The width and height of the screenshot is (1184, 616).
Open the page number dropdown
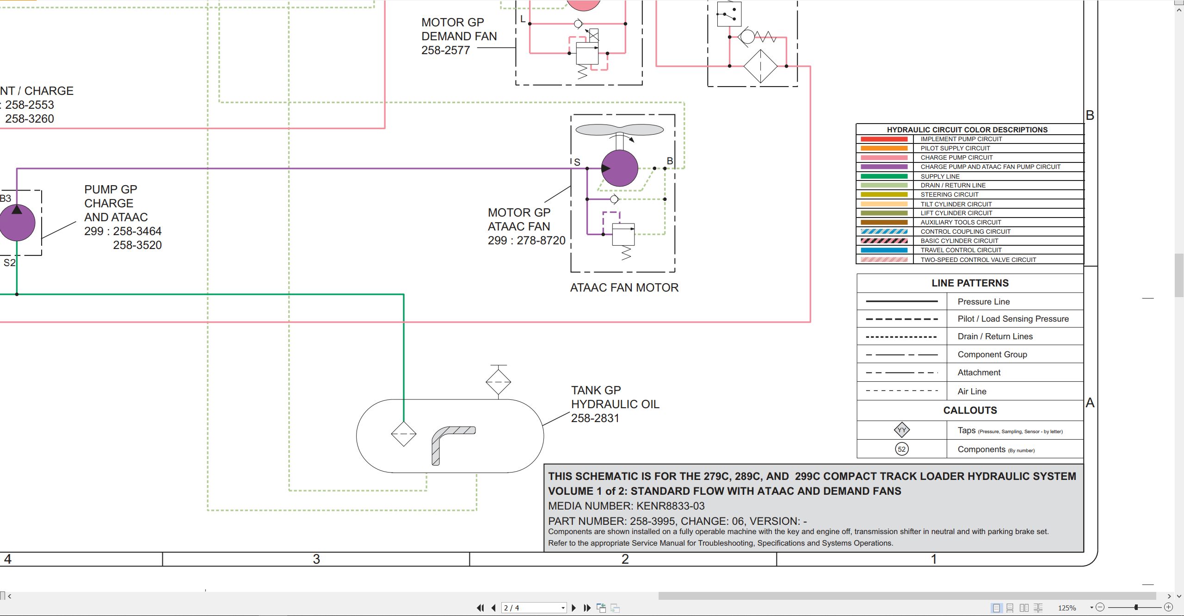point(563,608)
